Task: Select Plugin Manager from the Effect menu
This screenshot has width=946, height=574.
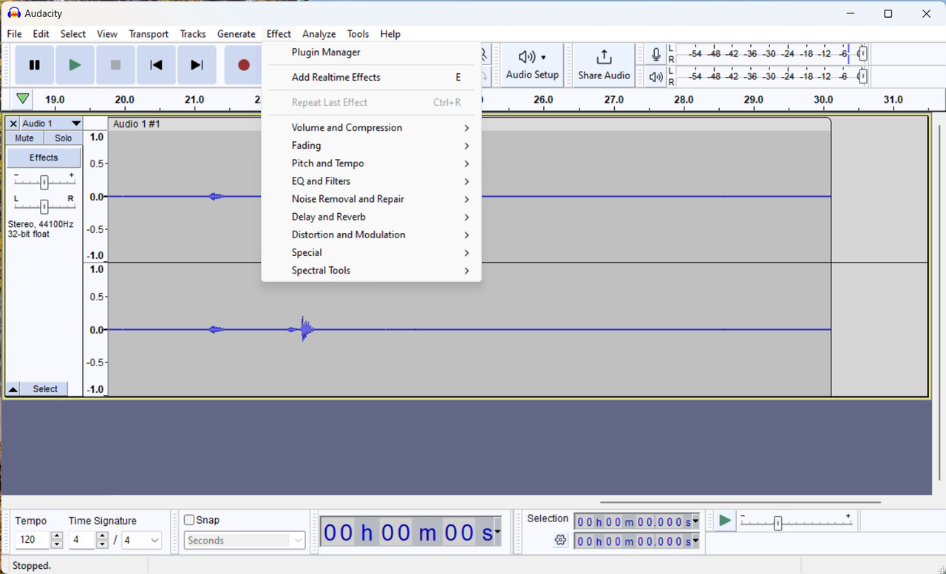Action: pos(325,53)
